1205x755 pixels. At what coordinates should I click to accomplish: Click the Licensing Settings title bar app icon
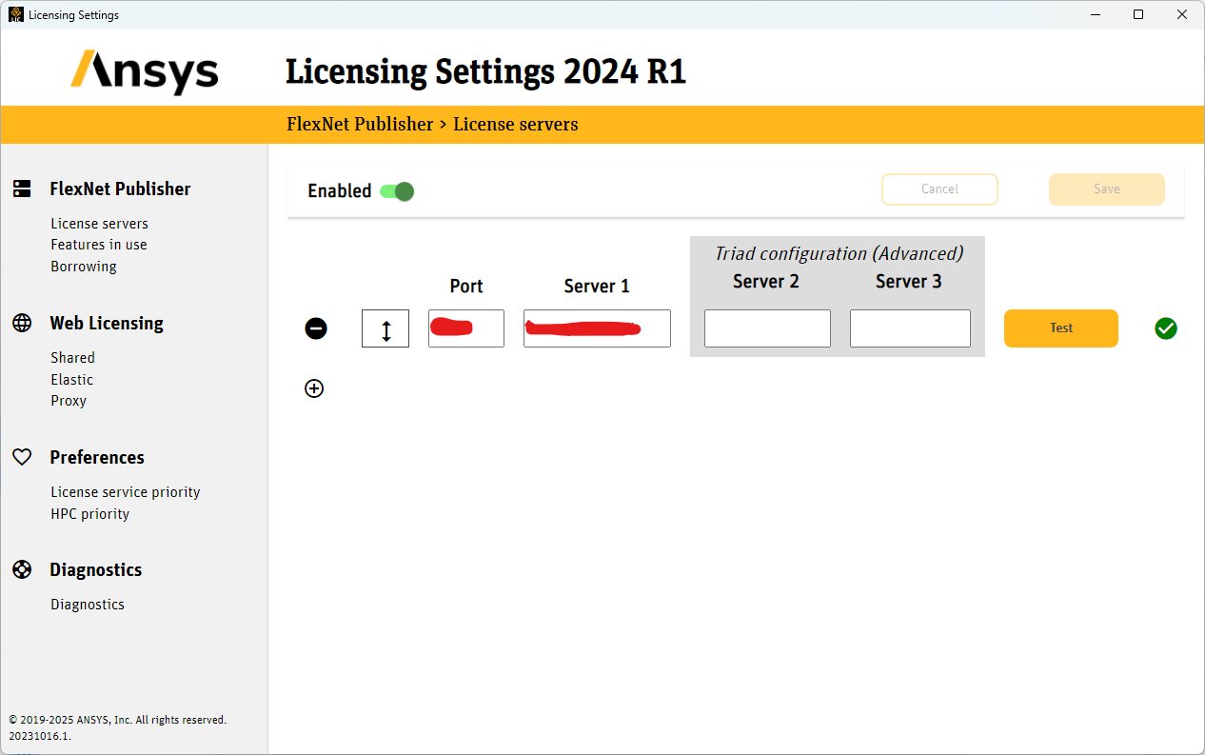pyautogui.click(x=16, y=15)
